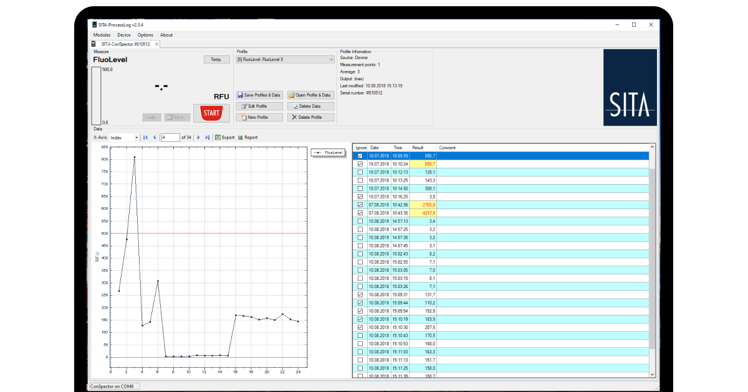Screen dimensions: 748x392
Task: Click Delete Data button
Action: click(310, 106)
